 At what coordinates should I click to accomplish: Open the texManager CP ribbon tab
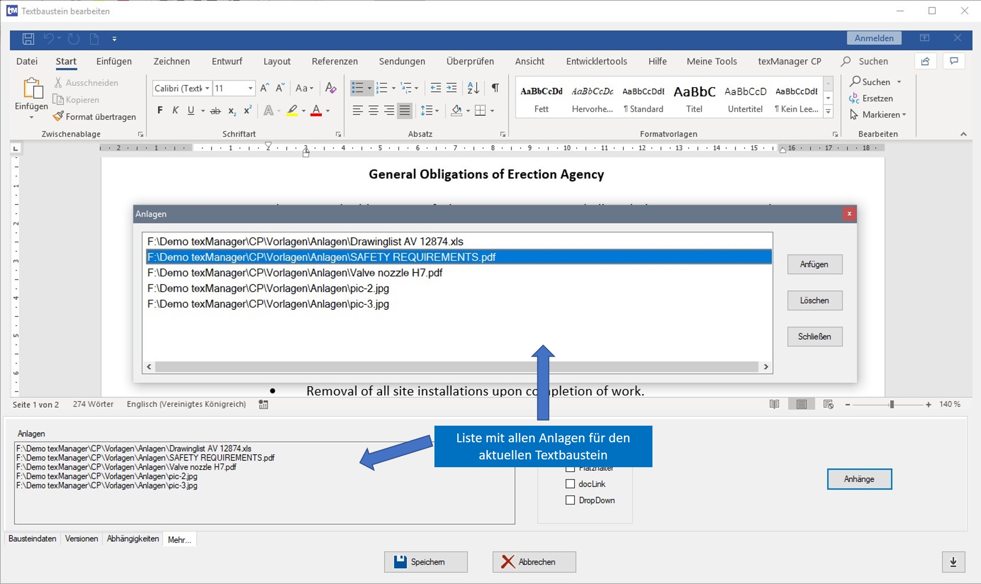[789, 61]
